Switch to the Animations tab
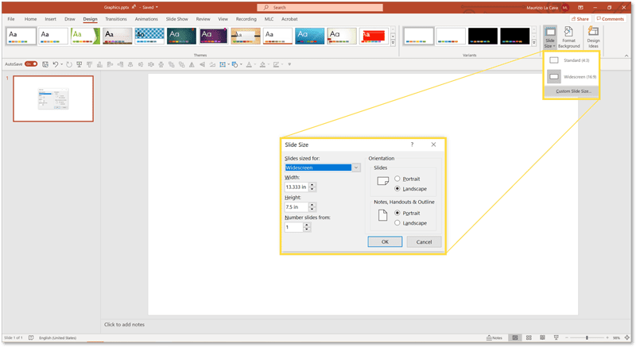 coord(146,19)
